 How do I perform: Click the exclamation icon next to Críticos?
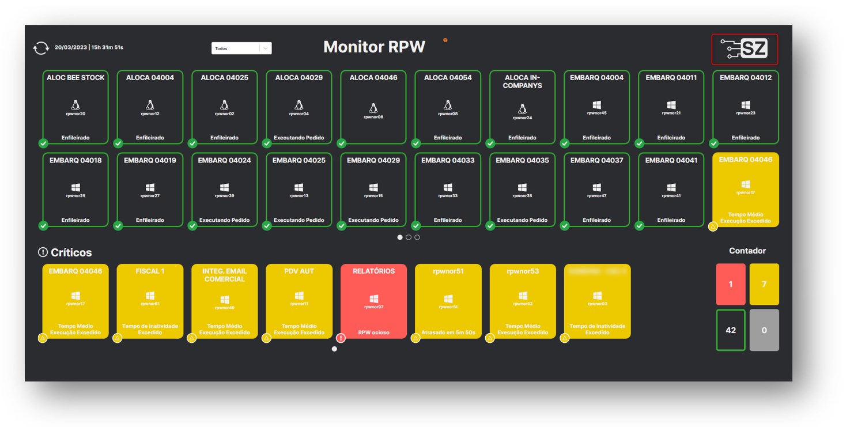pyautogui.click(x=43, y=252)
